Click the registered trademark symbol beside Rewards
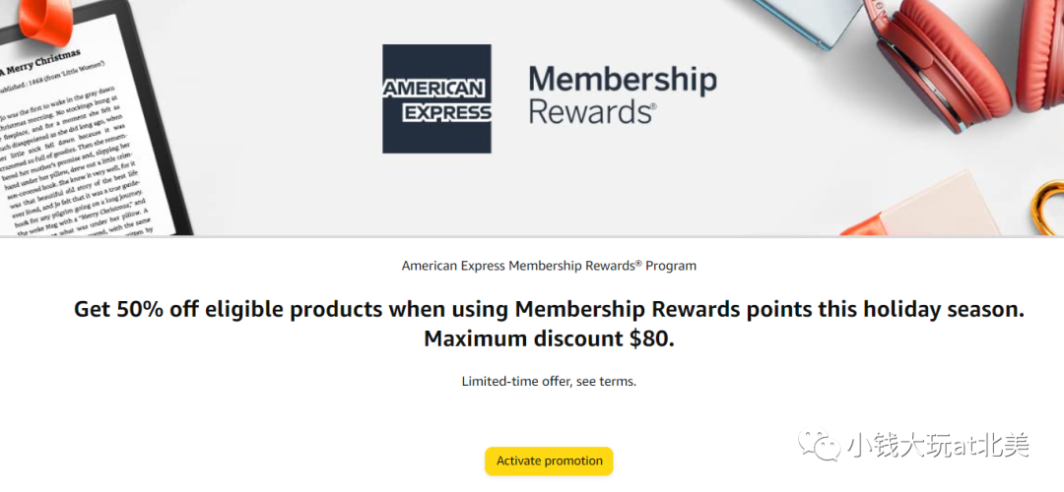 [653, 107]
